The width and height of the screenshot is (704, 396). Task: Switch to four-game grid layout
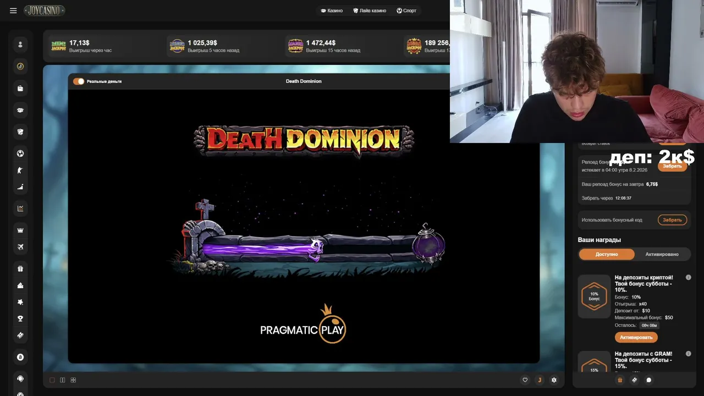click(x=73, y=380)
